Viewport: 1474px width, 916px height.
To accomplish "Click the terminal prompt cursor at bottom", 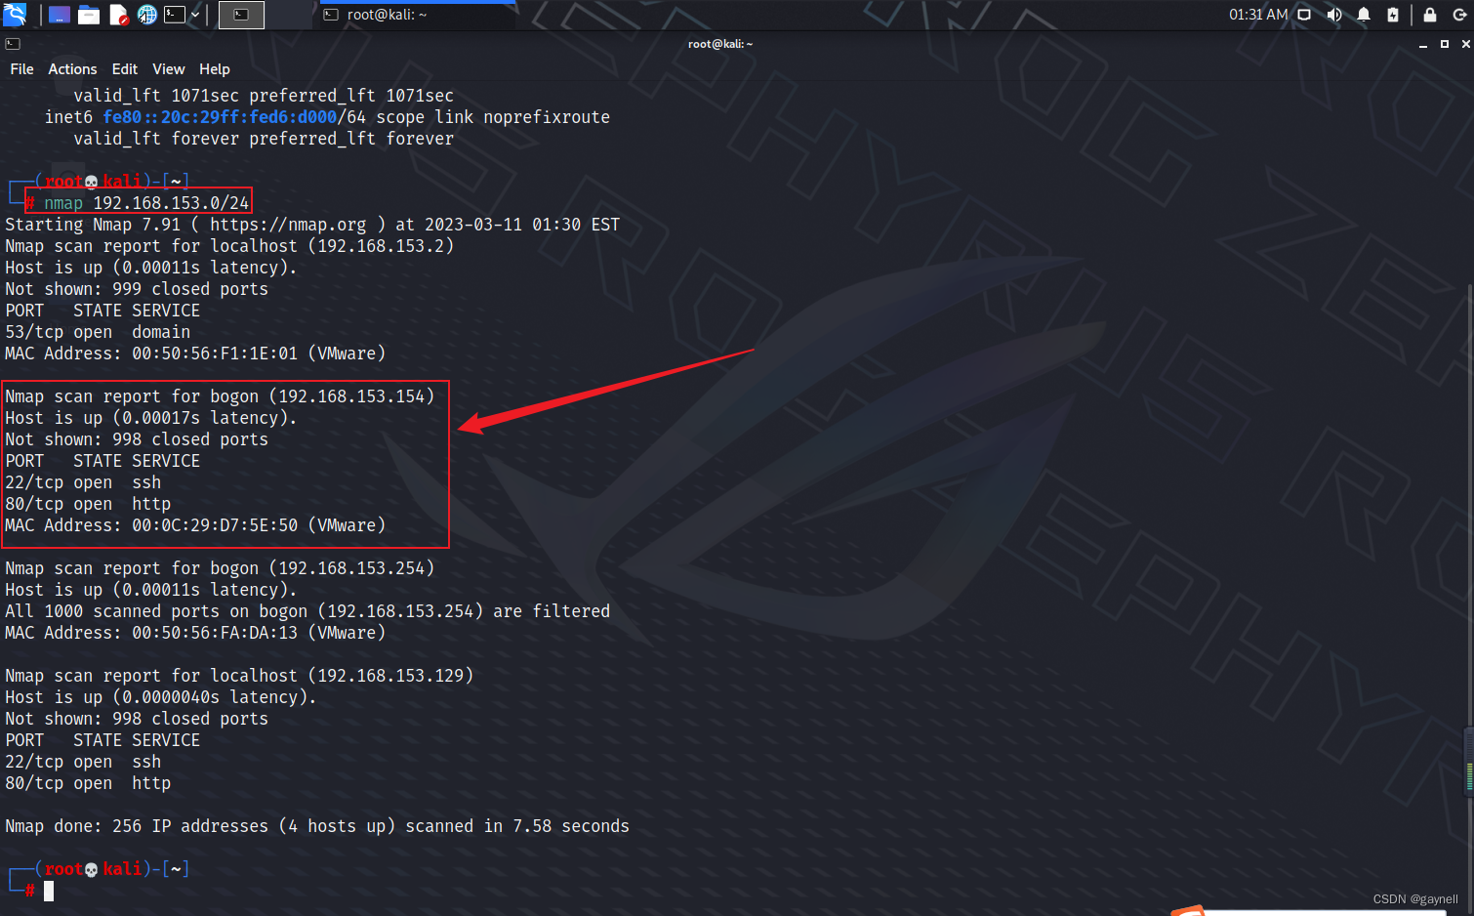I will 49,891.
